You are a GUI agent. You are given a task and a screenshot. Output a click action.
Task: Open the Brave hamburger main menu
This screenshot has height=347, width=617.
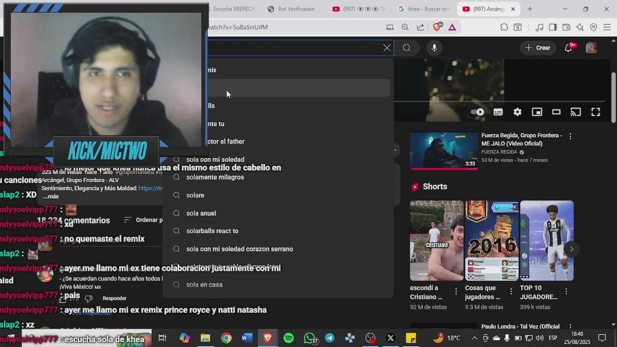click(x=607, y=27)
